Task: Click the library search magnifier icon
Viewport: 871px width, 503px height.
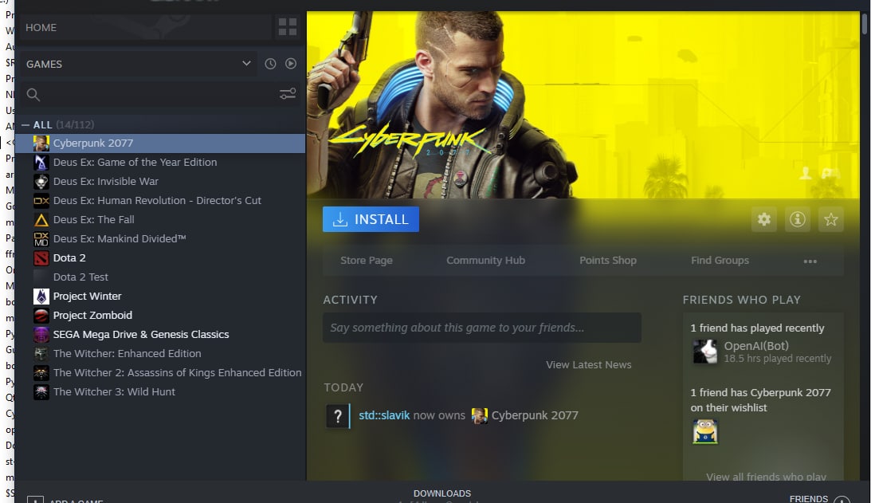Action: [x=33, y=95]
